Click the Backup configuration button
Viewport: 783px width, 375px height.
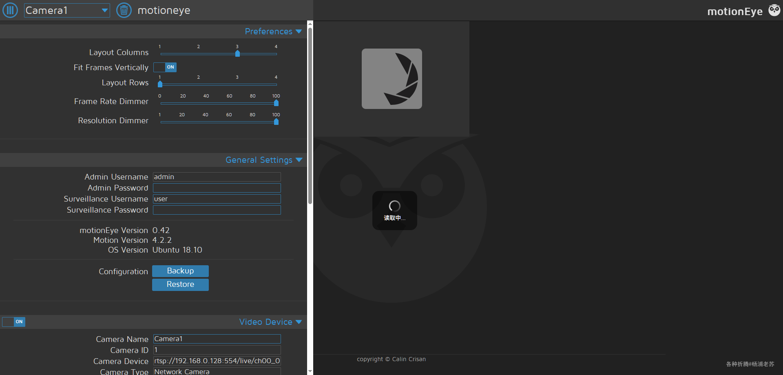[x=180, y=271]
